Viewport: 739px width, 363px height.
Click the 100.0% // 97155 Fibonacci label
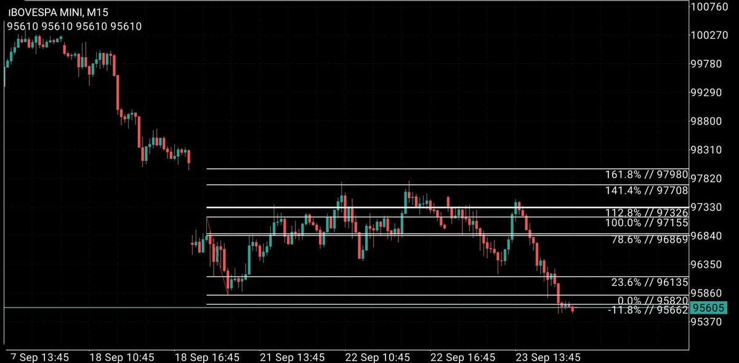pyautogui.click(x=648, y=222)
